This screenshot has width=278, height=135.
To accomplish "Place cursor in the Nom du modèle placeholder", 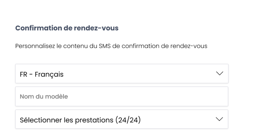I will pyautogui.click(x=44, y=97).
